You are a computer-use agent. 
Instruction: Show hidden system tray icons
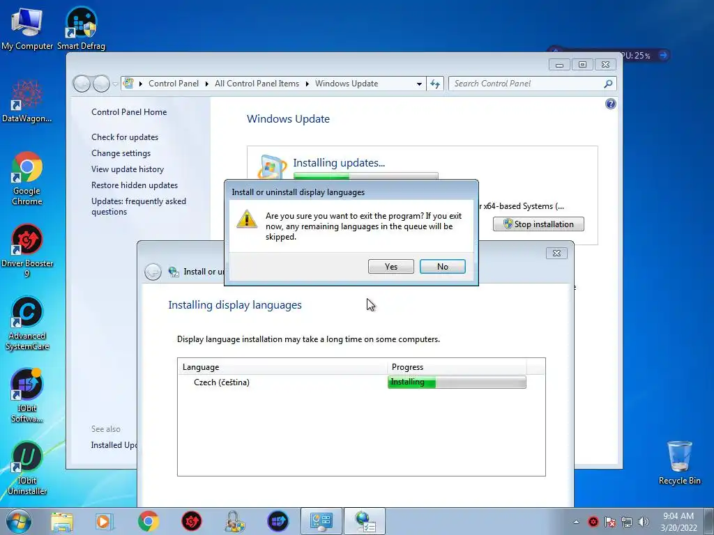point(576,522)
